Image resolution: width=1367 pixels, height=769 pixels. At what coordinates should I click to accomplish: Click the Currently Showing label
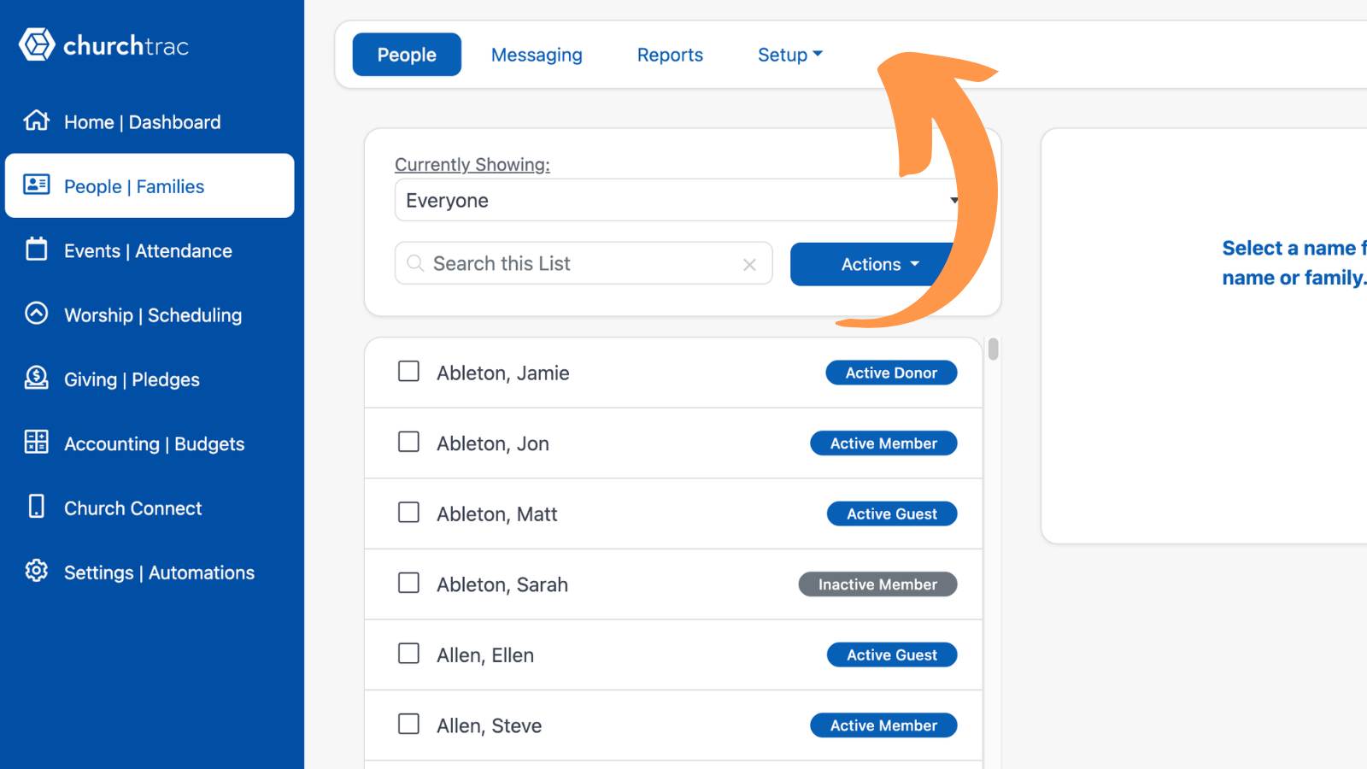pos(472,164)
